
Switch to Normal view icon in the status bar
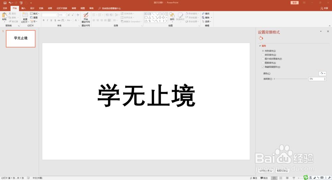pyautogui.click(x=274, y=178)
